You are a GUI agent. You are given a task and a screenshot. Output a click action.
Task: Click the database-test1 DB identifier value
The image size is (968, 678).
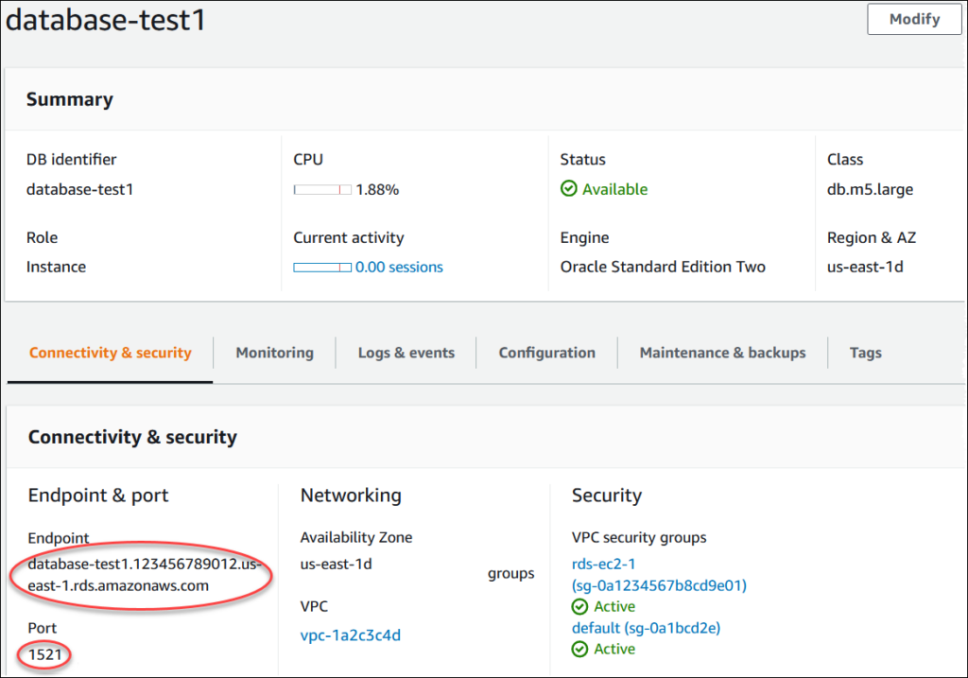80,189
